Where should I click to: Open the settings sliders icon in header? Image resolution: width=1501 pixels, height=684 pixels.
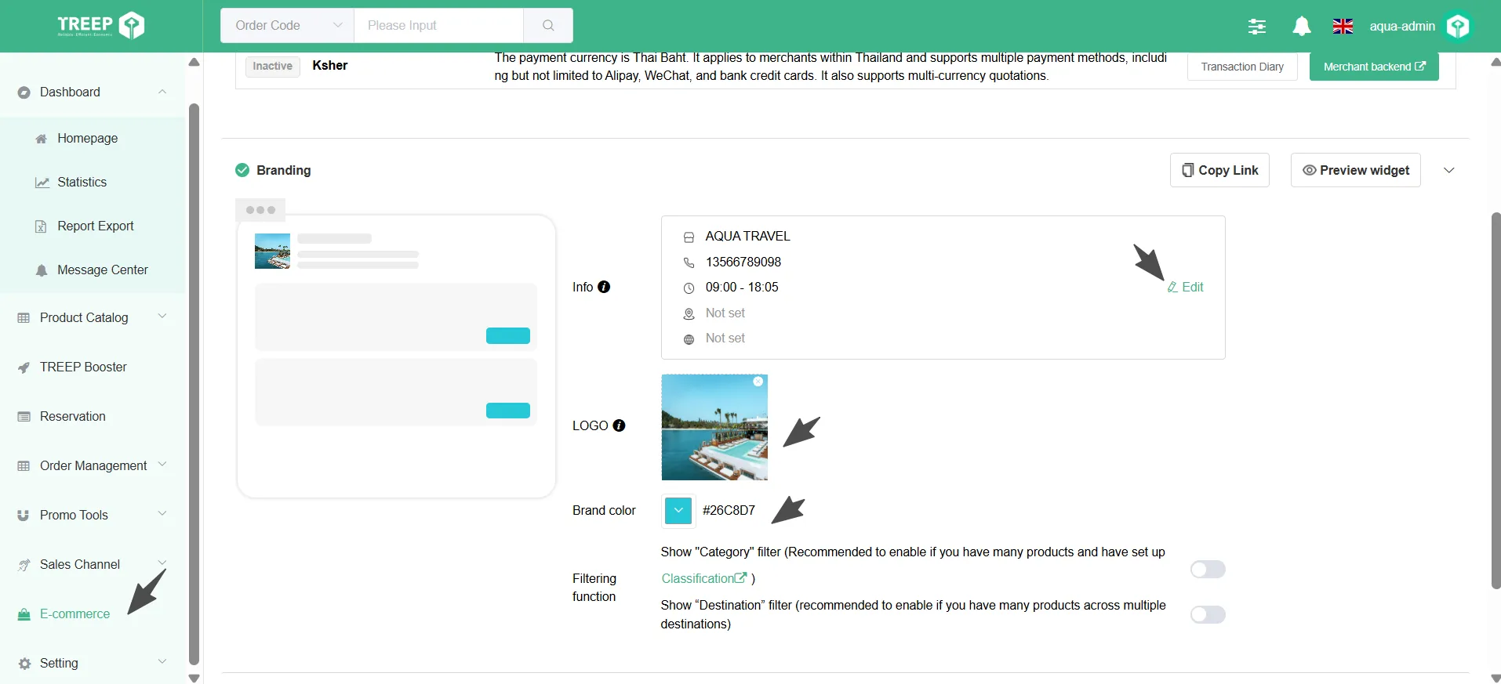[1256, 27]
